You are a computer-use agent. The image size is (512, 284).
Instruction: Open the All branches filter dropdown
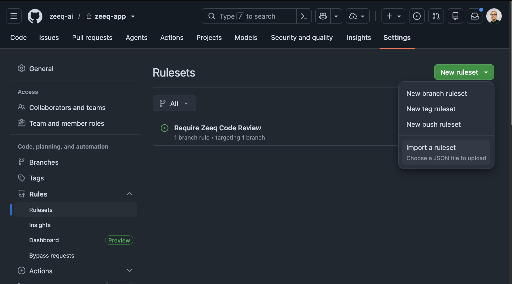click(x=174, y=103)
